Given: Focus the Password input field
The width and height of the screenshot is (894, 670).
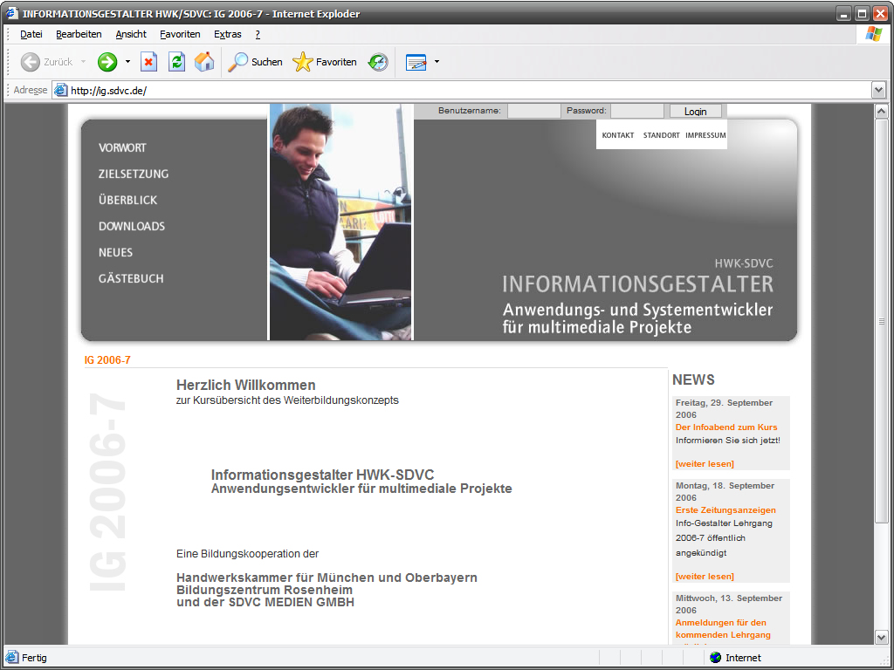Looking at the screenshot, I should click(x=636, y=111).
